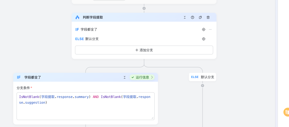Select the IF 字段都全了 row

[x=144, y=29]
